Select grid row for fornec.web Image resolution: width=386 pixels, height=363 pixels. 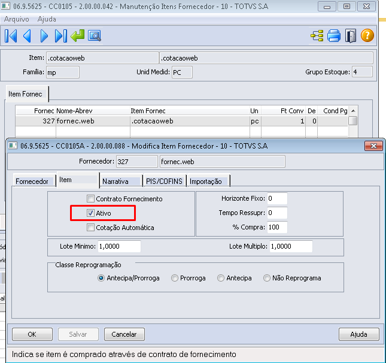182,121
